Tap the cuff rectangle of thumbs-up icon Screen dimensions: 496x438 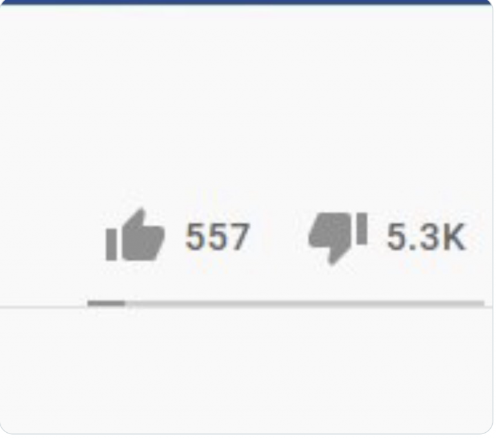point(111,245)
